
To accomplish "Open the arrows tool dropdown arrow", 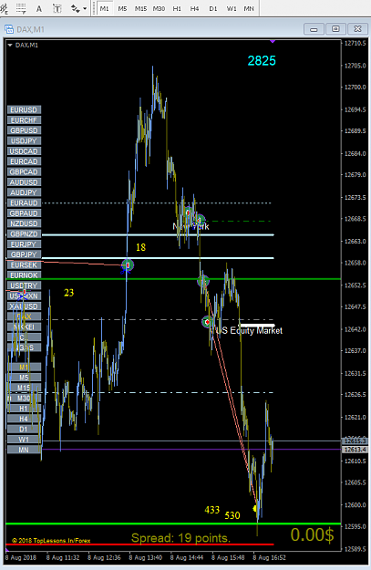I will point(85,8).
